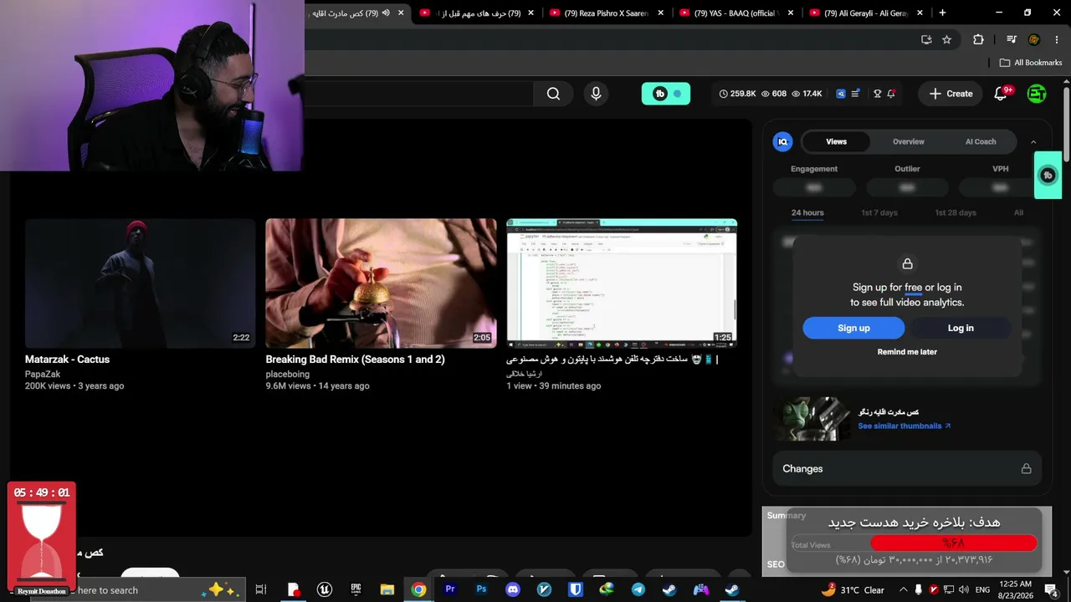Image resolution: width=1071 pixels, height=602 pixels.
Task: Click the trophy icon in the stats bar
Action: (877, 94)
